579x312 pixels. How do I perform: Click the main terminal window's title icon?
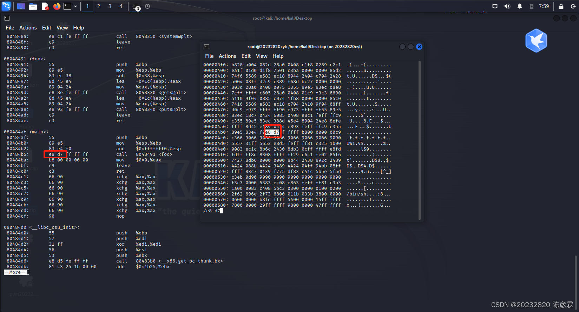click(x=7, y=18)
